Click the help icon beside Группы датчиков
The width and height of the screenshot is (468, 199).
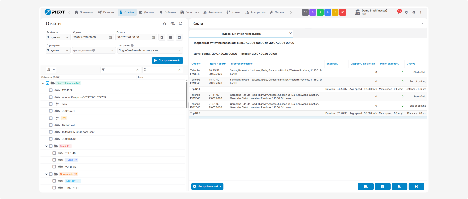(x=94, y=50)
